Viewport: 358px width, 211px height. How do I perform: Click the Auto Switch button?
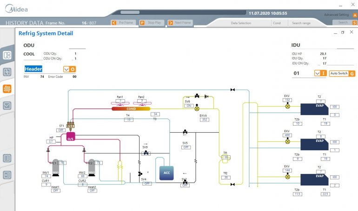342,74
